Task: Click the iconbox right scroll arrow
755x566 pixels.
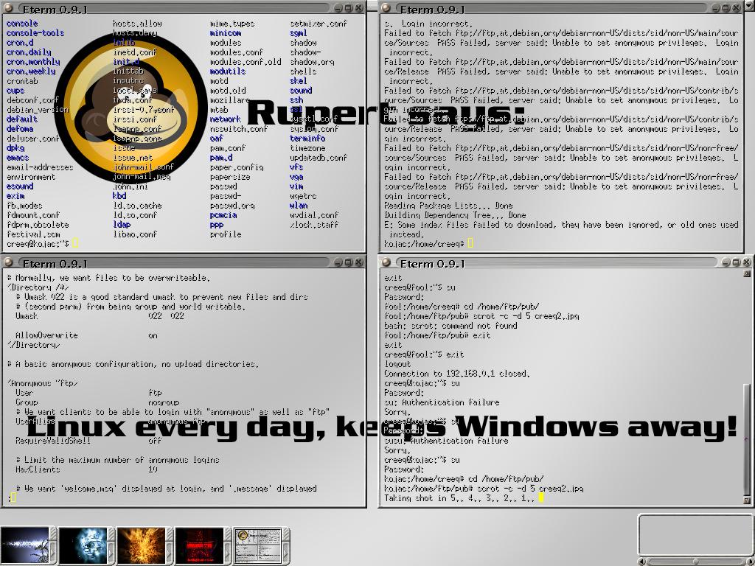Action: point(751,562)
